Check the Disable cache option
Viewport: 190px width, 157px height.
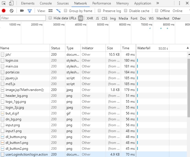126,11
